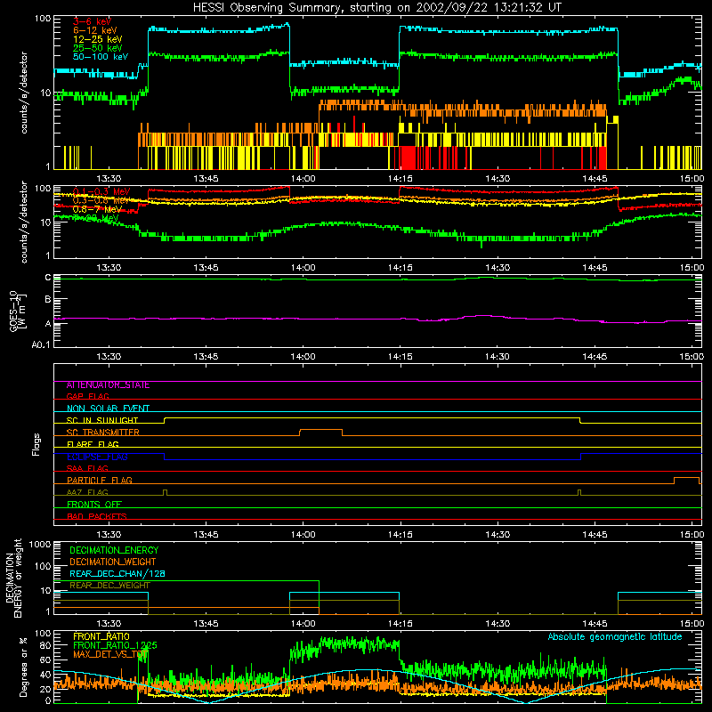Click the A0.1 tick label
The width and height of the screenshot is (712, 712).
coord(41,344)
